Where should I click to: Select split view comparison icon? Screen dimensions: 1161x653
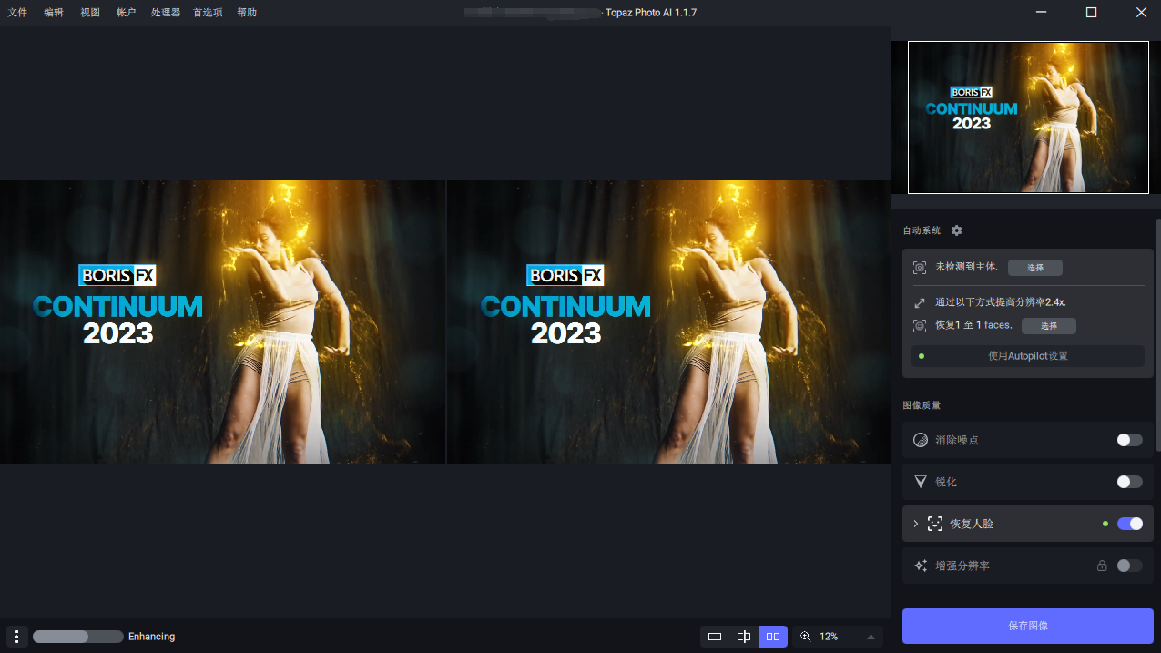coord(744,637)
